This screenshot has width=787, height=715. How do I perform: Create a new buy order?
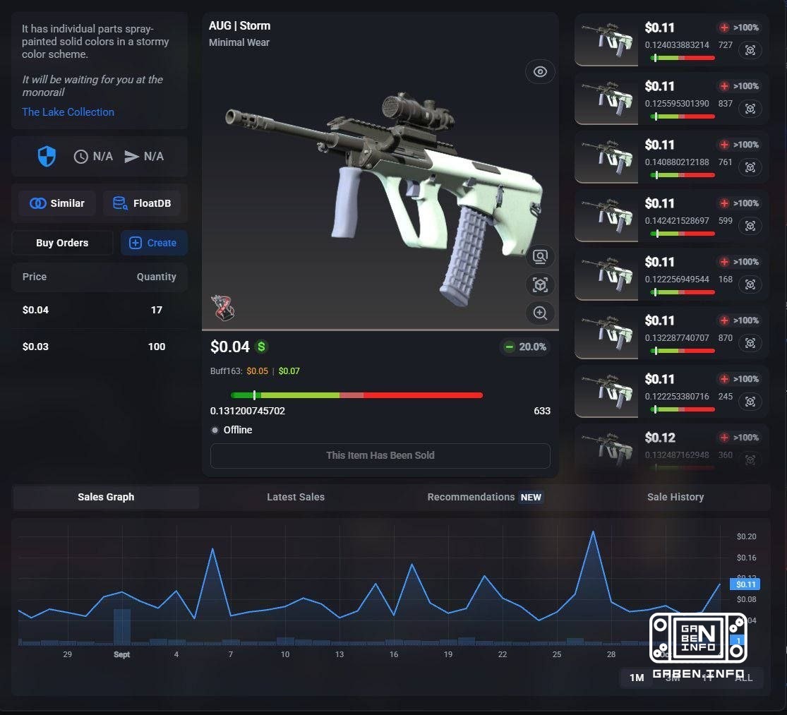click(x=154, y=243)
